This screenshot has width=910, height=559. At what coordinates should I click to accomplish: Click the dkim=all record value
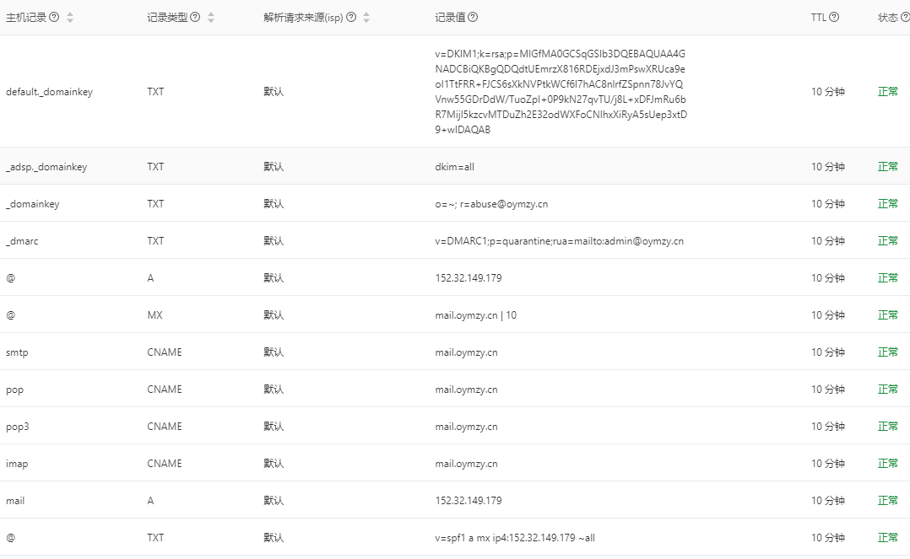coord(454,167)
